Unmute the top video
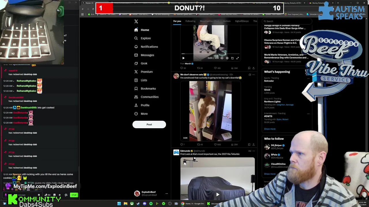Image resolution: width=369 pixels, height=207 pixels. [x=222, y=58]
